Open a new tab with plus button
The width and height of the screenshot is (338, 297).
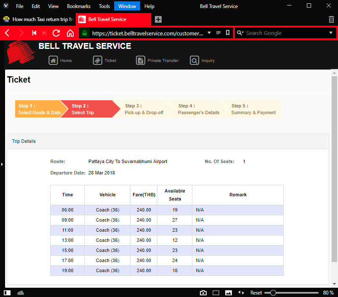pos(158,19)
